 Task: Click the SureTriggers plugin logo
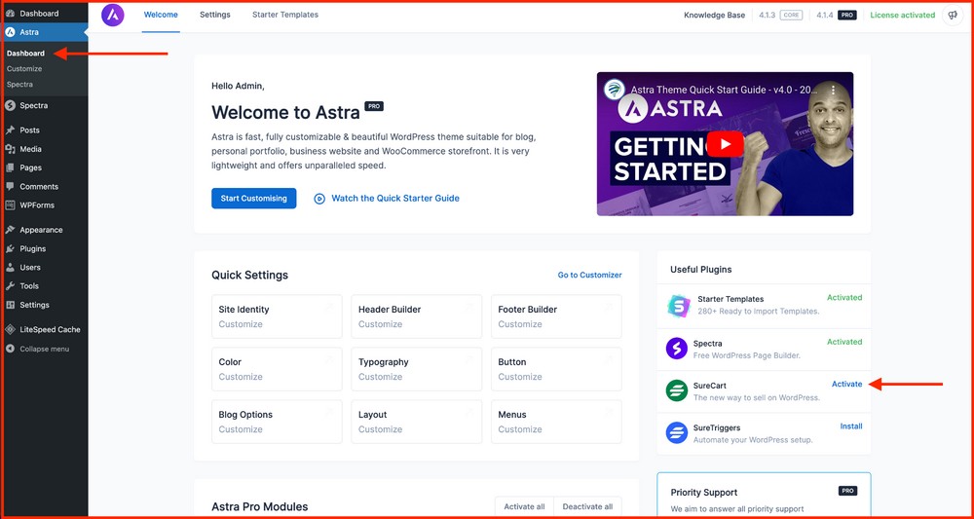(677, 432)
